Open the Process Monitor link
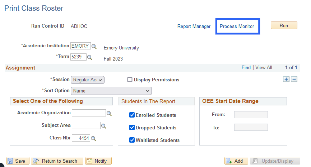The image size is (311, 167). [x=237, y=26]
